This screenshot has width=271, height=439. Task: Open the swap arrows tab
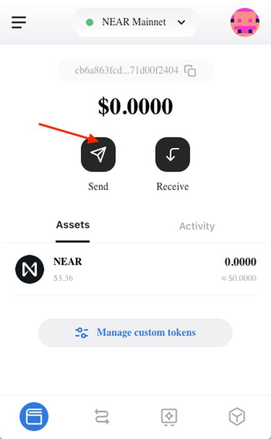coord(102,416)
